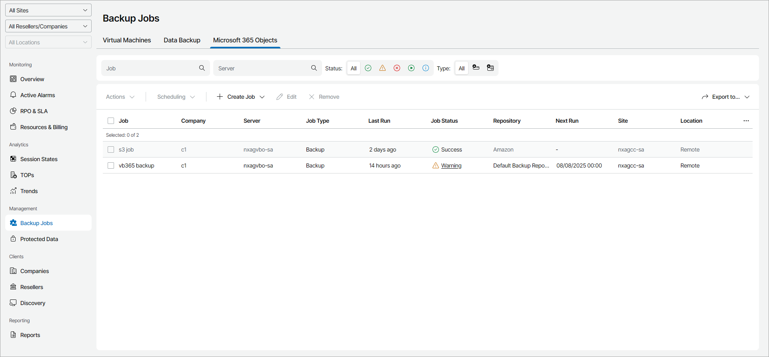Switch to the Virtual Machines tab
This screenshot has height=357, width=769.
tap(127, 40)
